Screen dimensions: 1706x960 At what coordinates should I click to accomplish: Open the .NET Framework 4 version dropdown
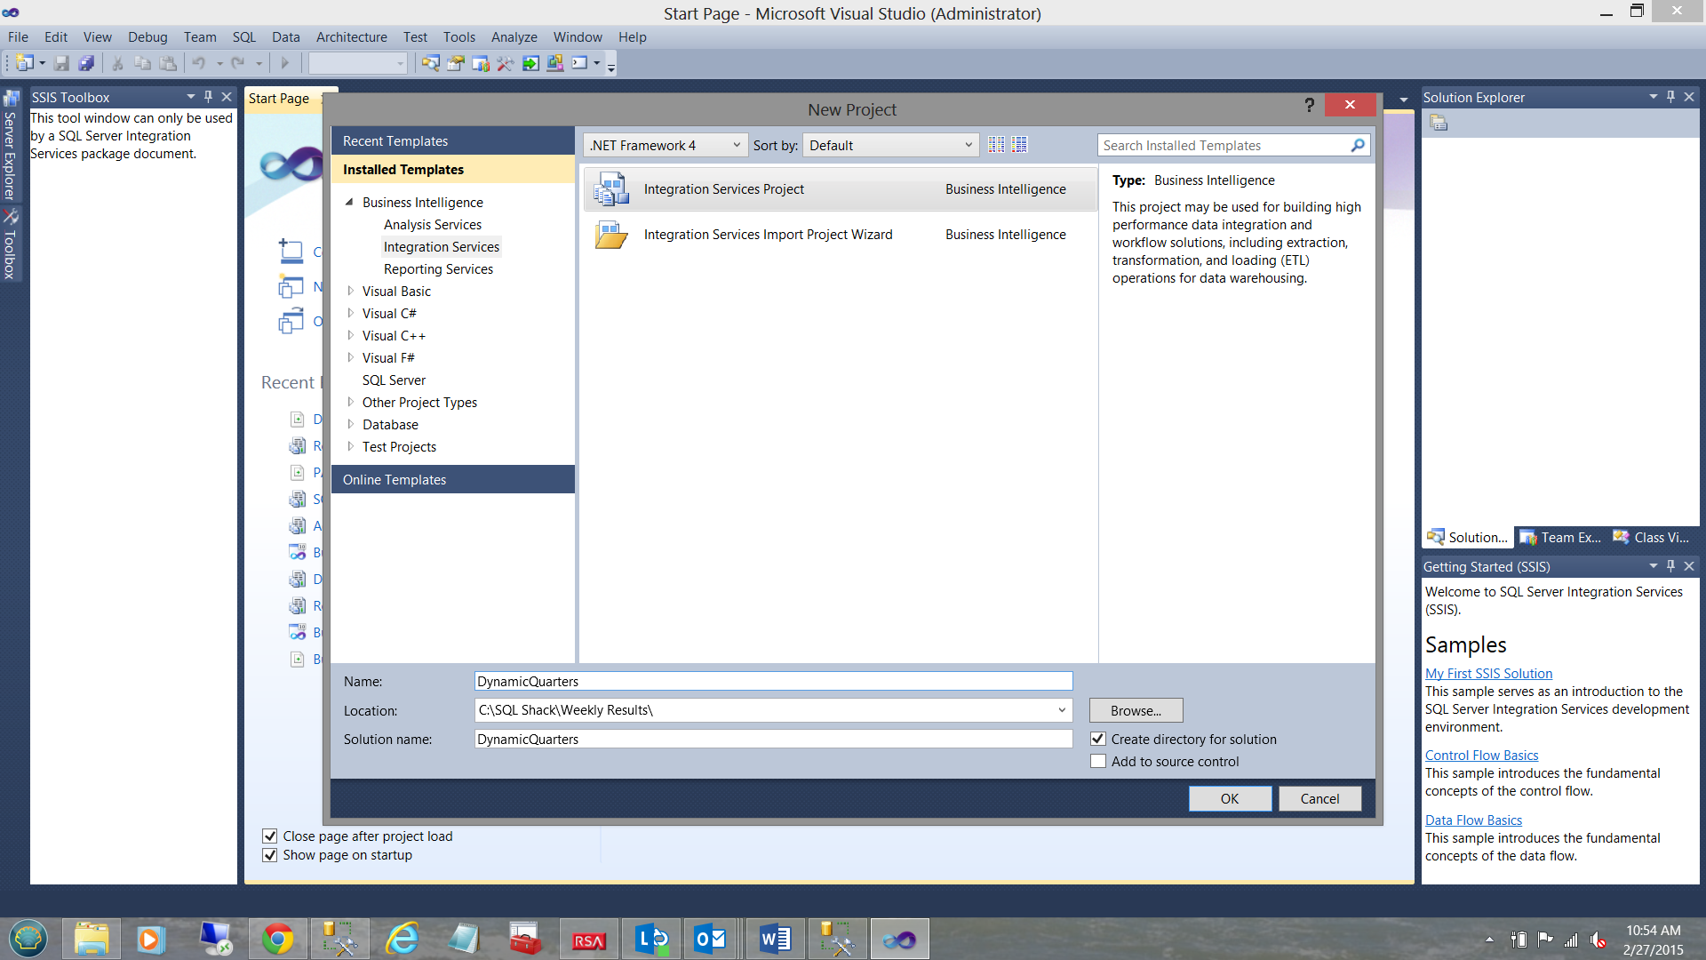(665, 145)
